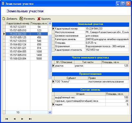Click record count footer 10
Screen dimensions: 132x123
[x=18, y=112]
